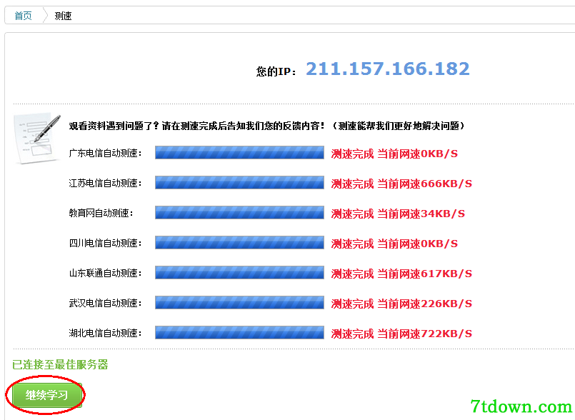Click the 观看资料遇到问题了 feedback prompt text

coord(266,126)
